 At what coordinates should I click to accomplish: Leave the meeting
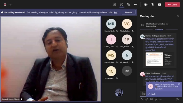click(172, 5)
